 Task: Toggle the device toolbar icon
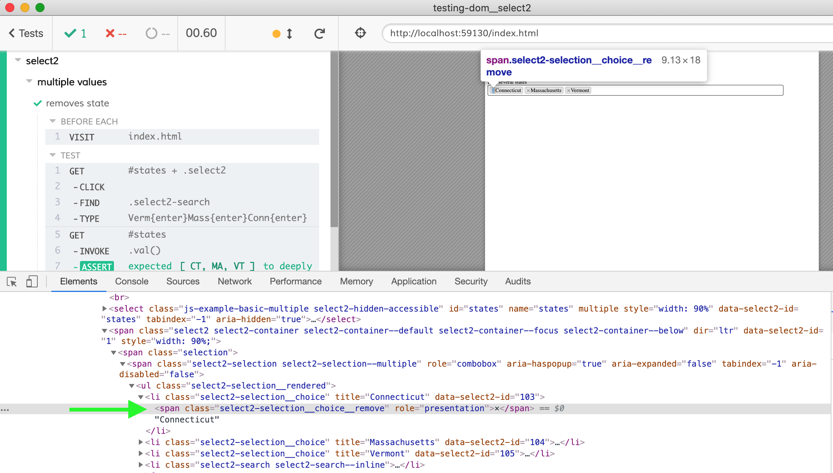click(x=32, y=281)
